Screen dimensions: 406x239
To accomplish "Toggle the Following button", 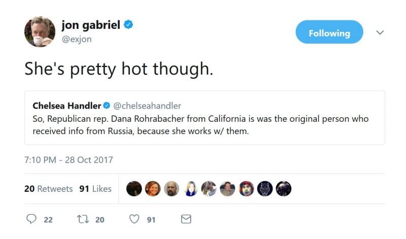I will pyautogui.click(x=329, y=33).
